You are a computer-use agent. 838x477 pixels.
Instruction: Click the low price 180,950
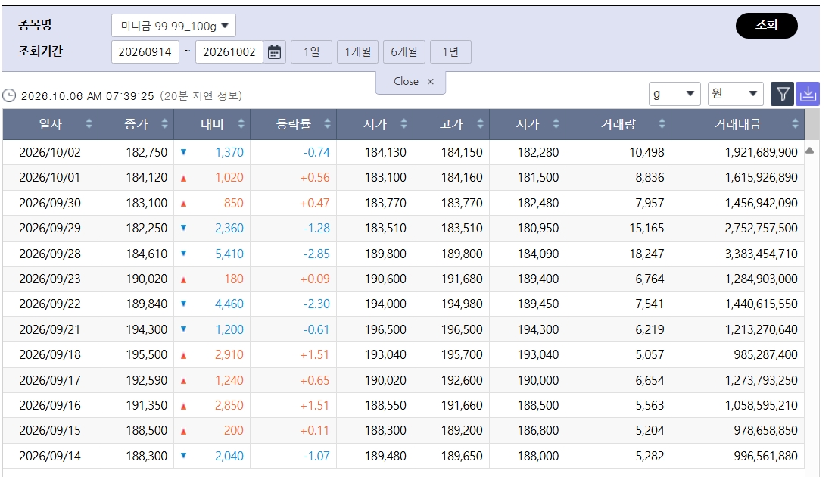point(538,229)
